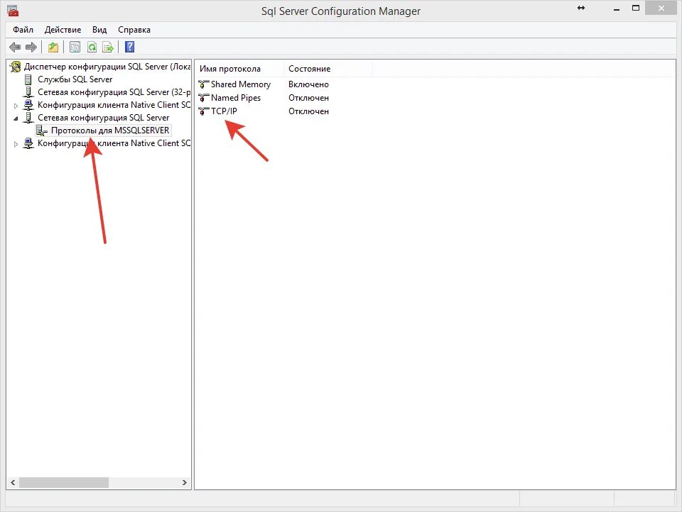Click the Службы SQL Server node icon
The width and height of the screenshot is (682, 512).
28,79
